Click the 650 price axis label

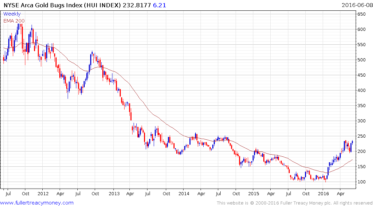pos(361,14)
